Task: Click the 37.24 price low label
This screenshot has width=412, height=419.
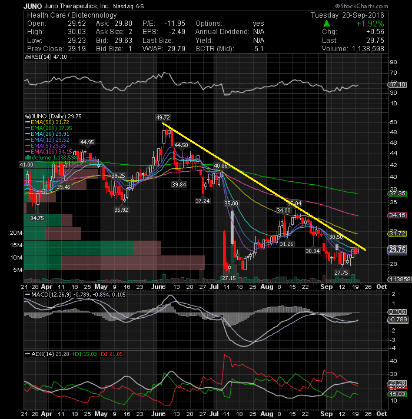Action: tap(202, 201)
